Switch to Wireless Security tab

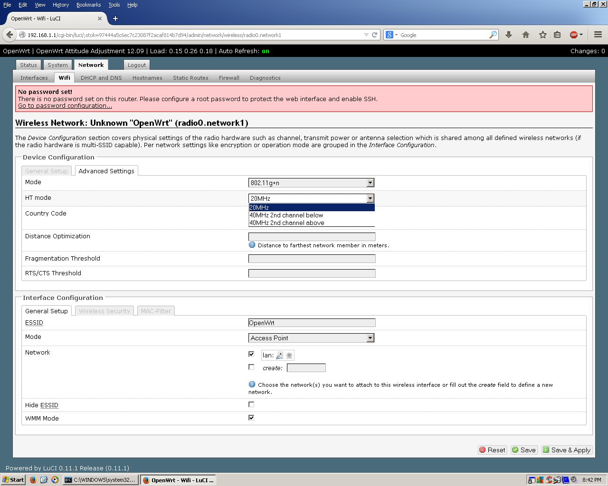[104, 311]
